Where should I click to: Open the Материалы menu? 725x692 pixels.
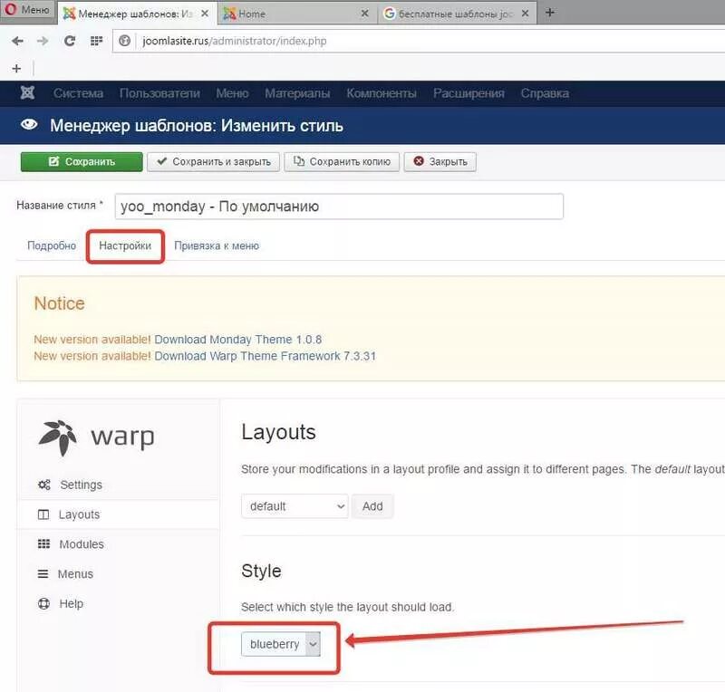297,93
